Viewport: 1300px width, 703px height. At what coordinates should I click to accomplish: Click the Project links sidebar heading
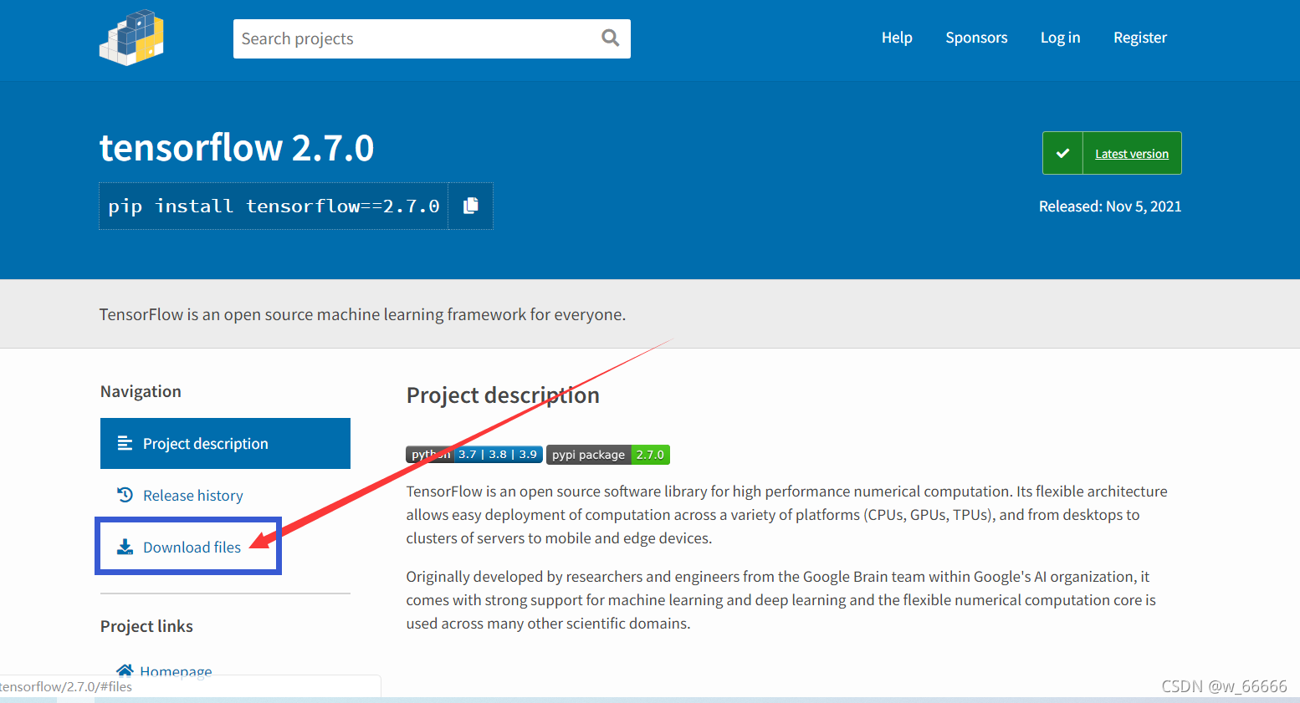pos(146,626)
